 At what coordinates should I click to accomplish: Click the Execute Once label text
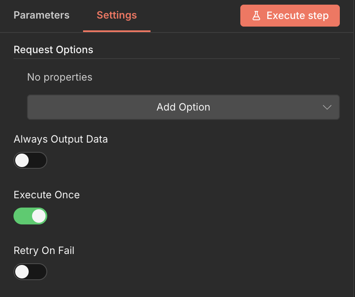point(47,195)
